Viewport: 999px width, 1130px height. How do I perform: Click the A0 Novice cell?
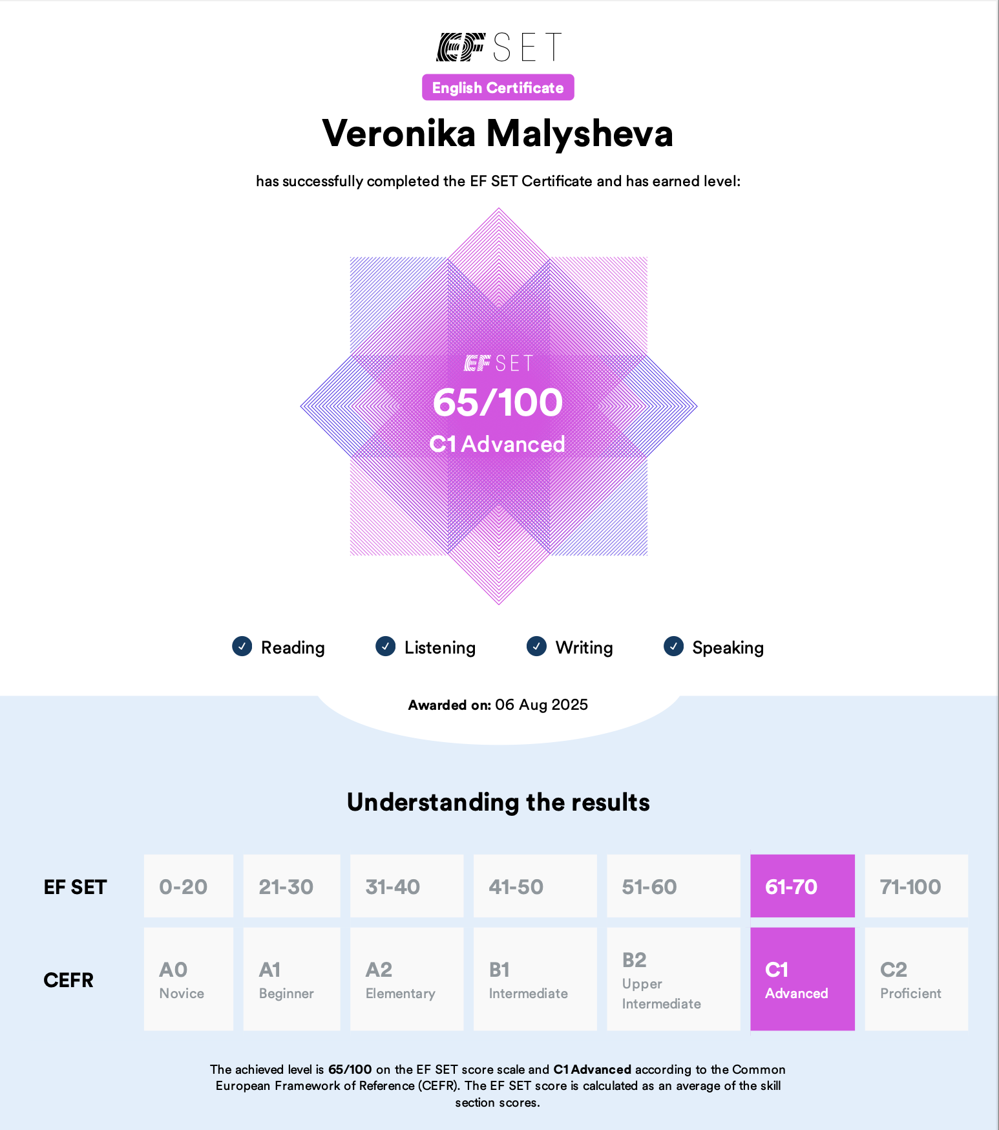[x=188, y=979]
